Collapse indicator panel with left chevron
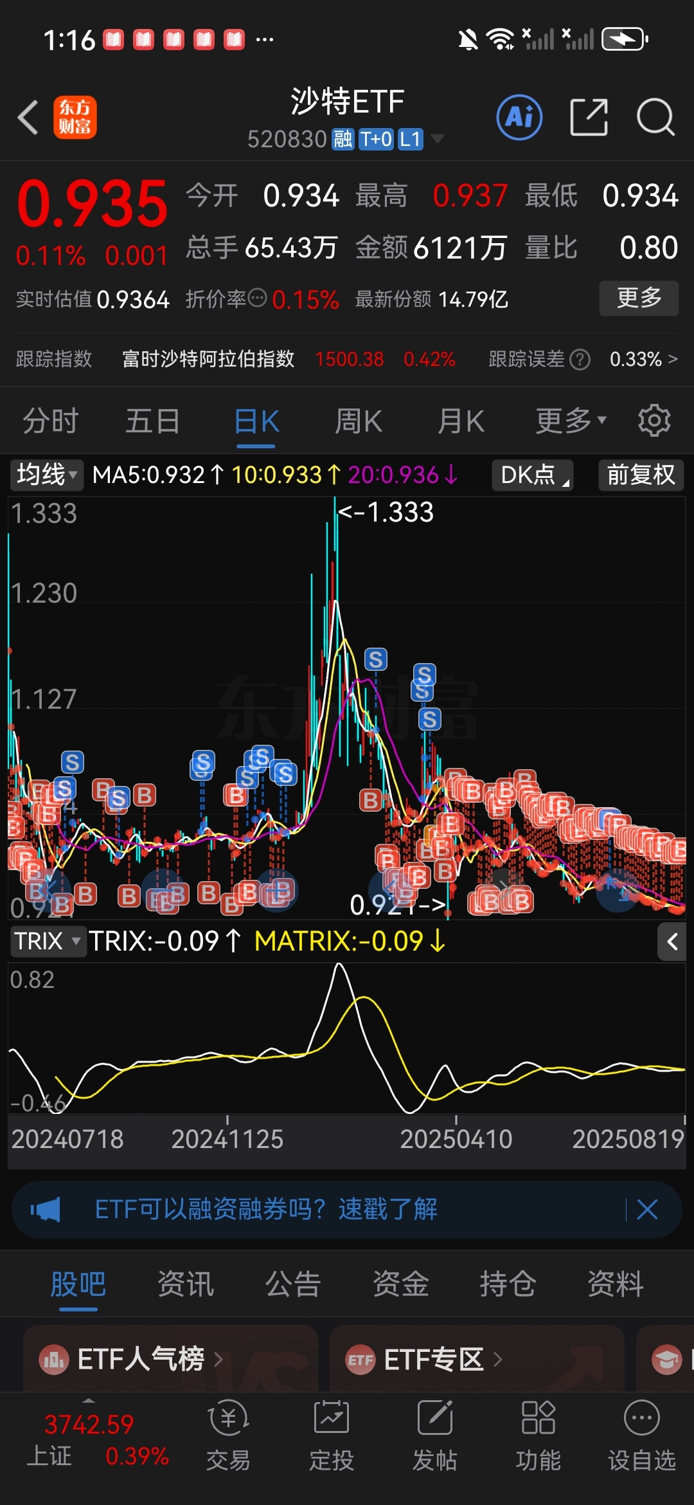The height and width of the screenshot is (1505, 694). [x=672, y=942]
